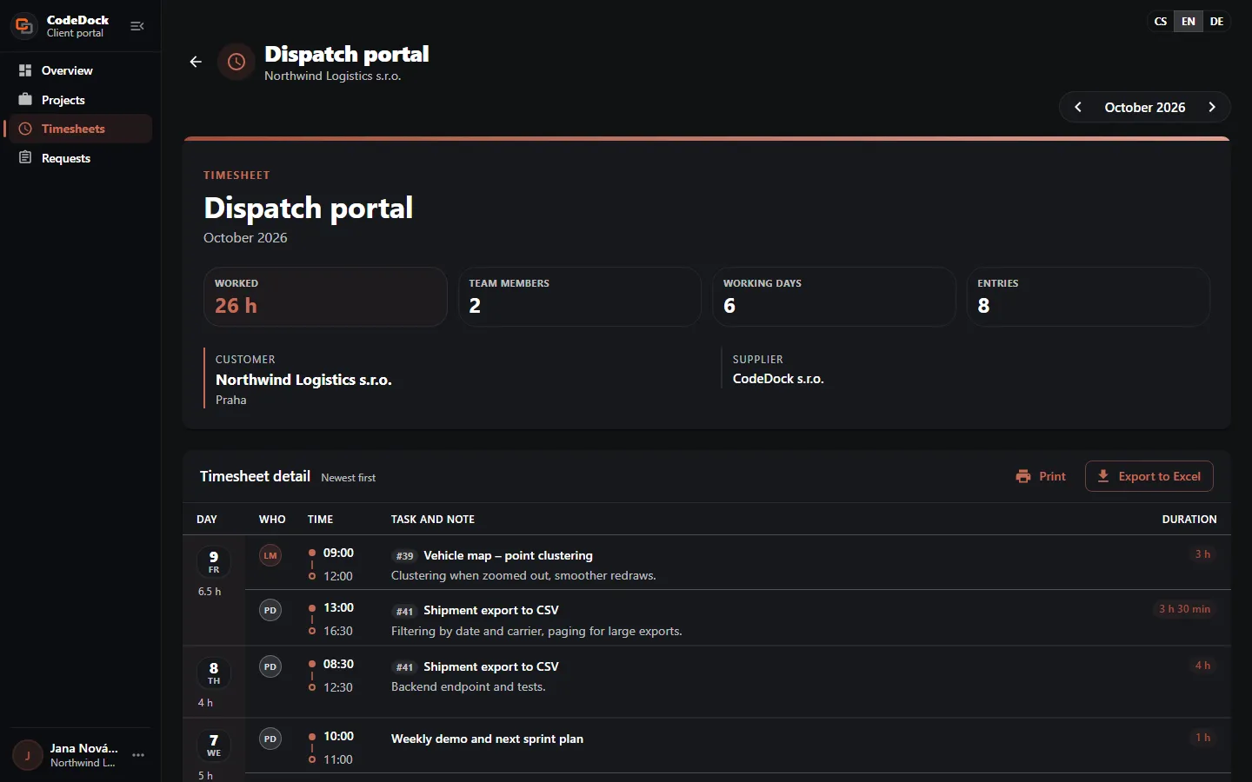Click the LM avatar in the 09:00 row
The image size is (1252, 782).
click(270, 555)
